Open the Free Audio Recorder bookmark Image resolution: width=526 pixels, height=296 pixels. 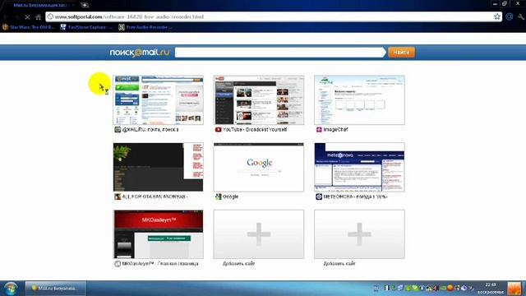click(x=145, y=27)
